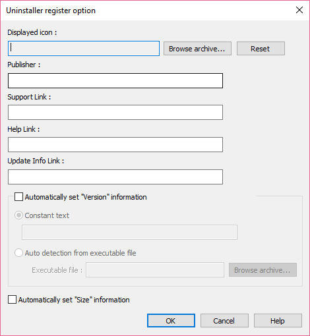Tick Automatically set "Size" information checkbox
The image size is (310, 336).
[12, 300]
